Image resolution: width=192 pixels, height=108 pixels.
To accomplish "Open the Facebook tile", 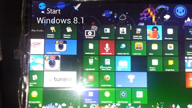I will tap(139, 96).
